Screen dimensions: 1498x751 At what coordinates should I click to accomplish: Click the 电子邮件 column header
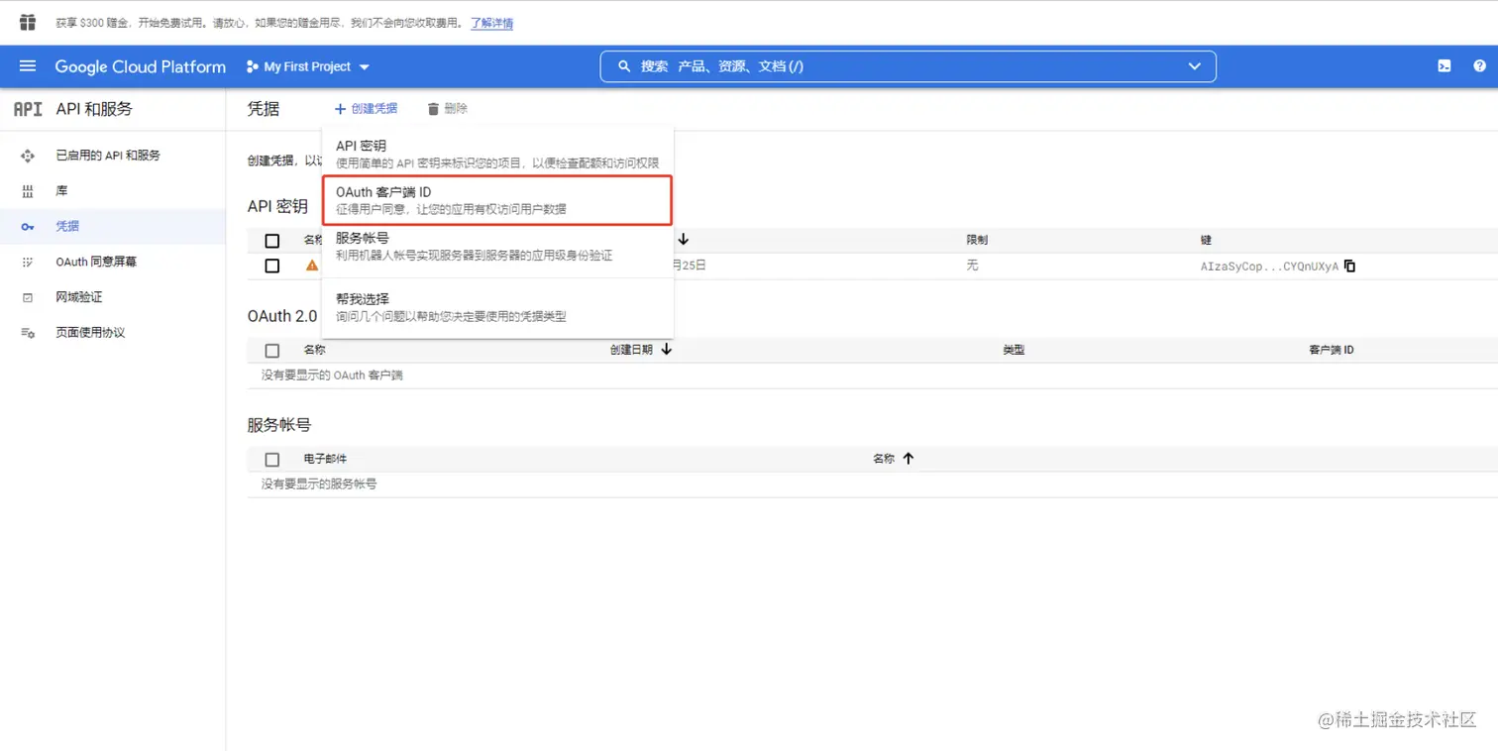pyautogui.click(x=325, y=459)
